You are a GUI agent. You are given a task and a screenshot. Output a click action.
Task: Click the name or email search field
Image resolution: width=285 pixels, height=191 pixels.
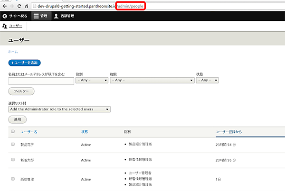pos(41,81)
